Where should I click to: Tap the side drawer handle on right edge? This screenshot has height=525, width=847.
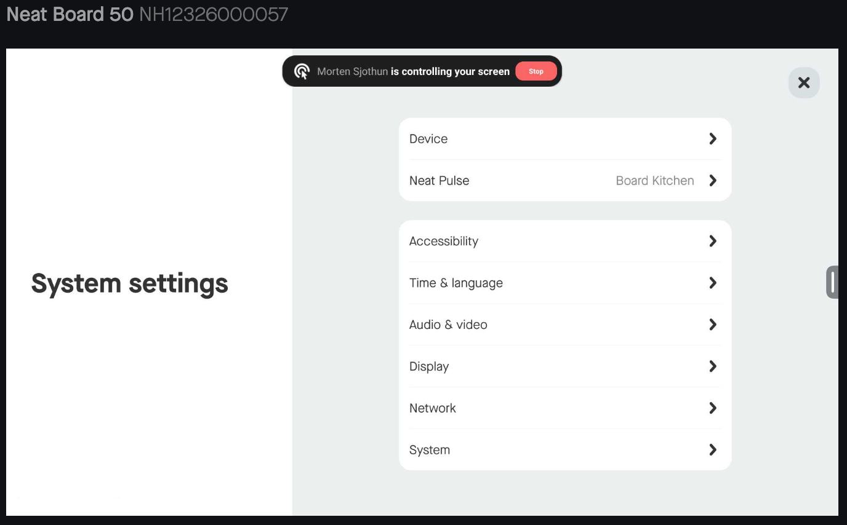832,282
